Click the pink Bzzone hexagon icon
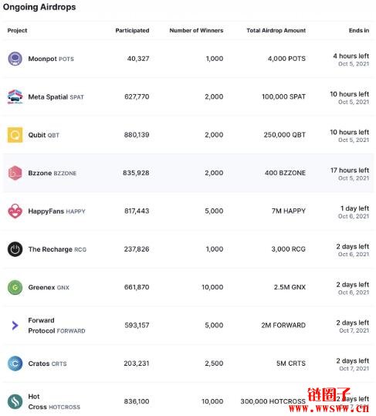The width and height of the screenshot is (376, 416). tap(15, 173)
